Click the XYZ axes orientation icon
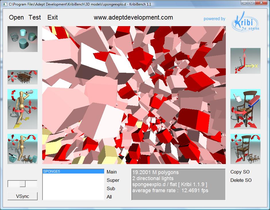Viewport: 270px width, 210px height. 245,61
